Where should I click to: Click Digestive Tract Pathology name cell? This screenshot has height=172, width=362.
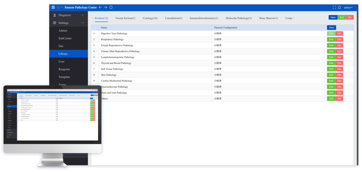pos(155,34)
